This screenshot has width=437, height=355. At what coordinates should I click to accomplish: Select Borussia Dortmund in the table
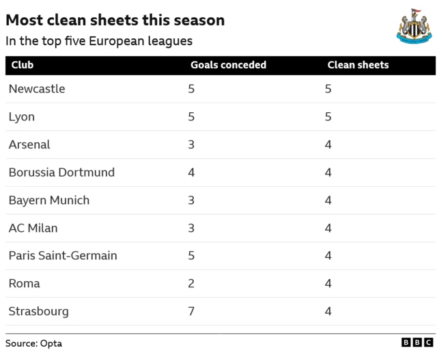(61, 172)
